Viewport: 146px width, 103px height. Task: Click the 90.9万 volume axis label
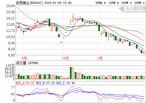point(10,69)
